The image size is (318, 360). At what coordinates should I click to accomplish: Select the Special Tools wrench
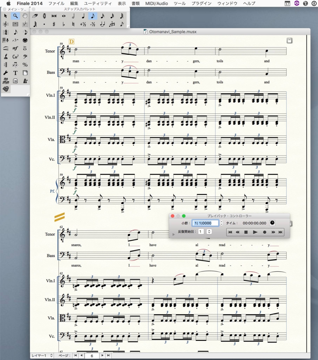(6, 73)
